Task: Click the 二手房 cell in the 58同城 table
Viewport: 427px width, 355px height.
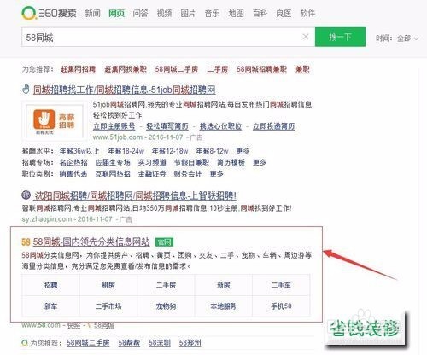Action: coord(166,285)
